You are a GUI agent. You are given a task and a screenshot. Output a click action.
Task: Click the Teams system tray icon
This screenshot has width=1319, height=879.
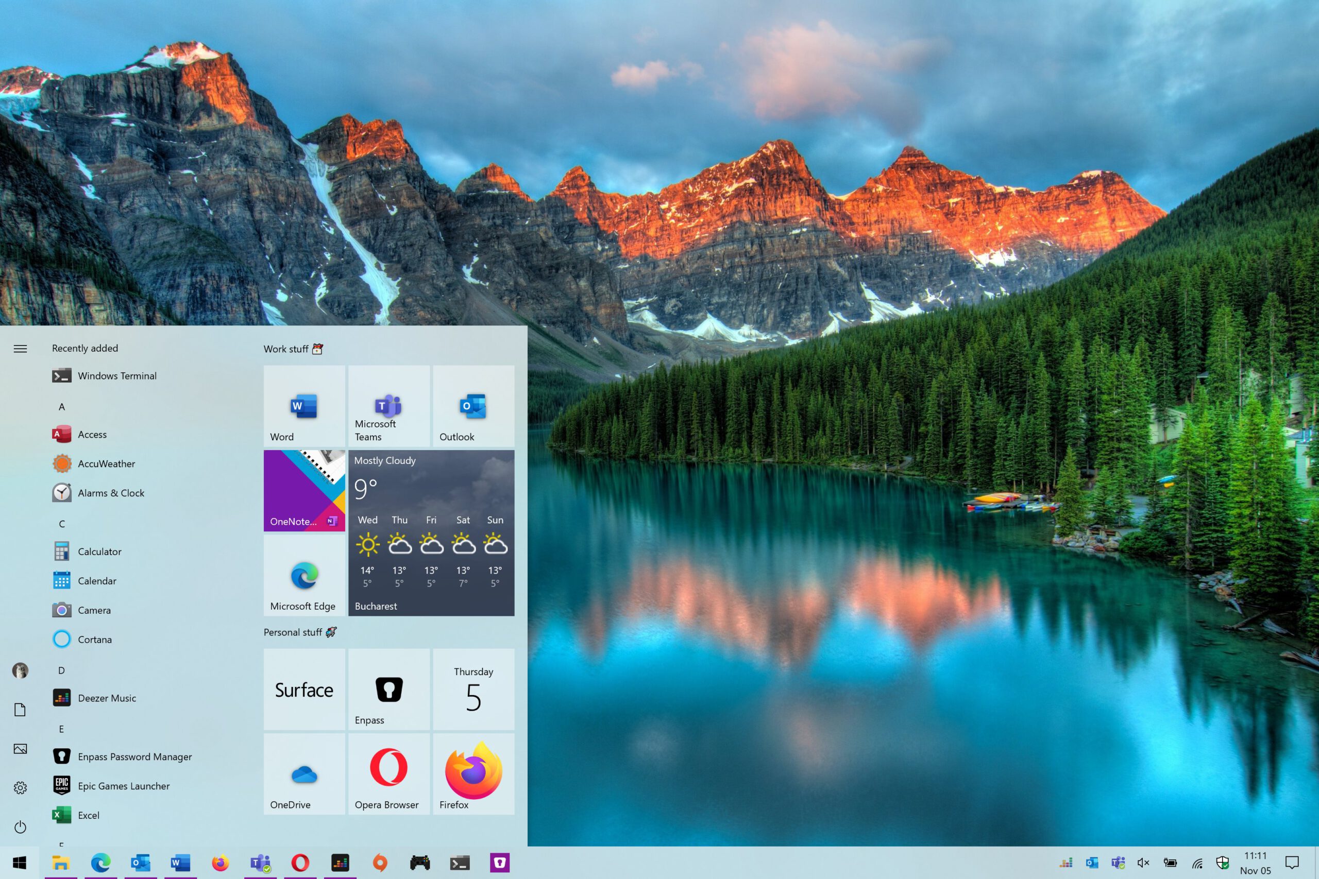point(1118,863)
